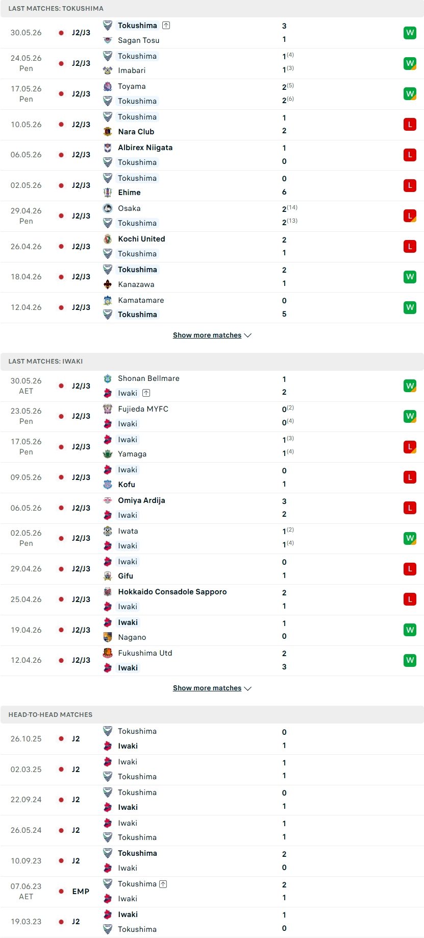Click the Kochi United team crest
424x938 pixels.
[108, 239]
